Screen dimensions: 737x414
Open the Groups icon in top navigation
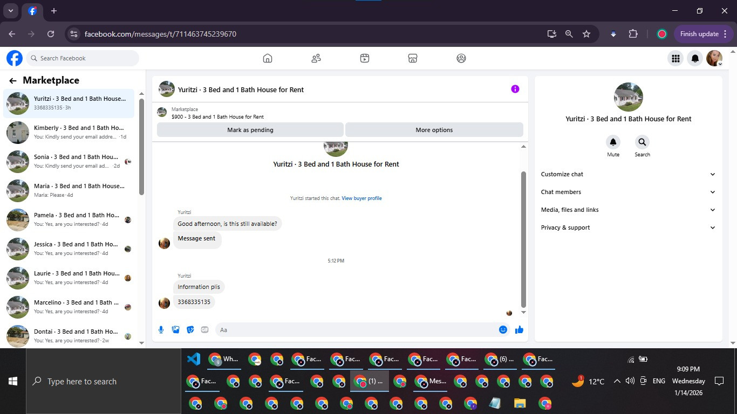(461, 58)
